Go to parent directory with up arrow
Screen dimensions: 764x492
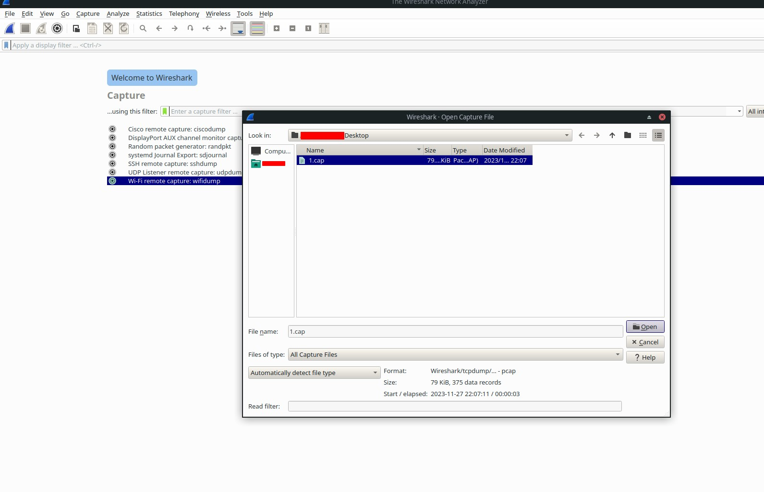(x=612, y=135)
